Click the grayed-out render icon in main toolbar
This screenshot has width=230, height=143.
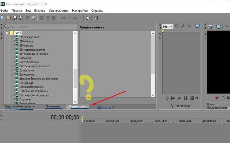(x=27, y=18)
